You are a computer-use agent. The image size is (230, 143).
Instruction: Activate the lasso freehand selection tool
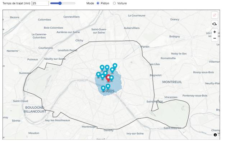[x=215, y=24]
